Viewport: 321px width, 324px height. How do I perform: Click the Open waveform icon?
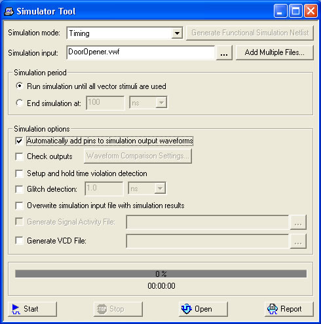187,309
